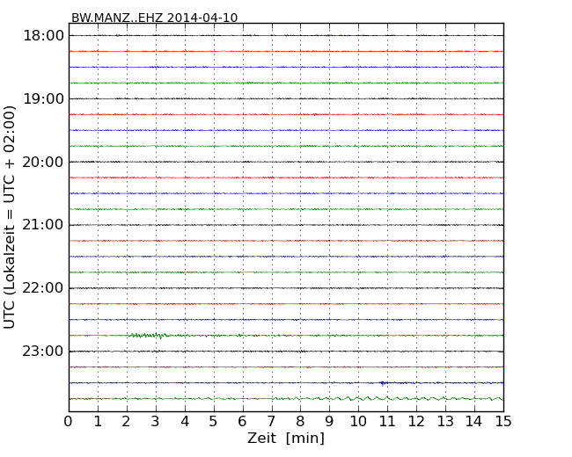Click the x-axis tick label 1

pyautogui.click(x=98, y=421)
